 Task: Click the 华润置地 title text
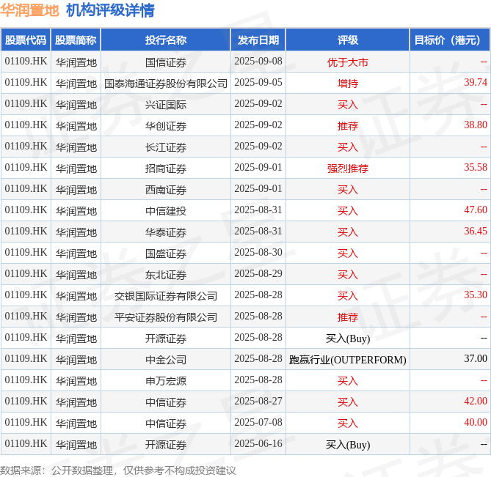tap(29, 10)
